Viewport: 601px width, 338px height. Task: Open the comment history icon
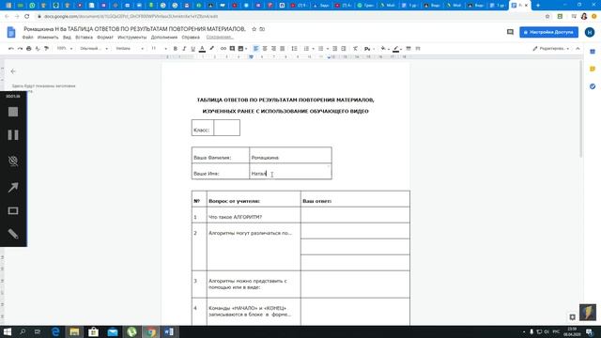510,32
